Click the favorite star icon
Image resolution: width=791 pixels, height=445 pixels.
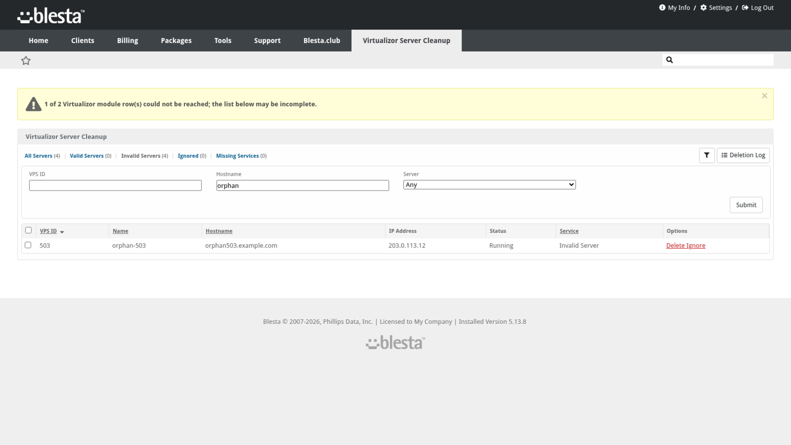[26, 61]
